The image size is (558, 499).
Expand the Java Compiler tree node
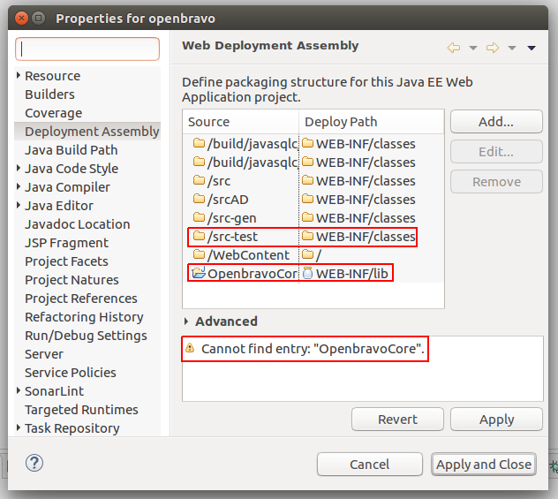pos(19,187)
